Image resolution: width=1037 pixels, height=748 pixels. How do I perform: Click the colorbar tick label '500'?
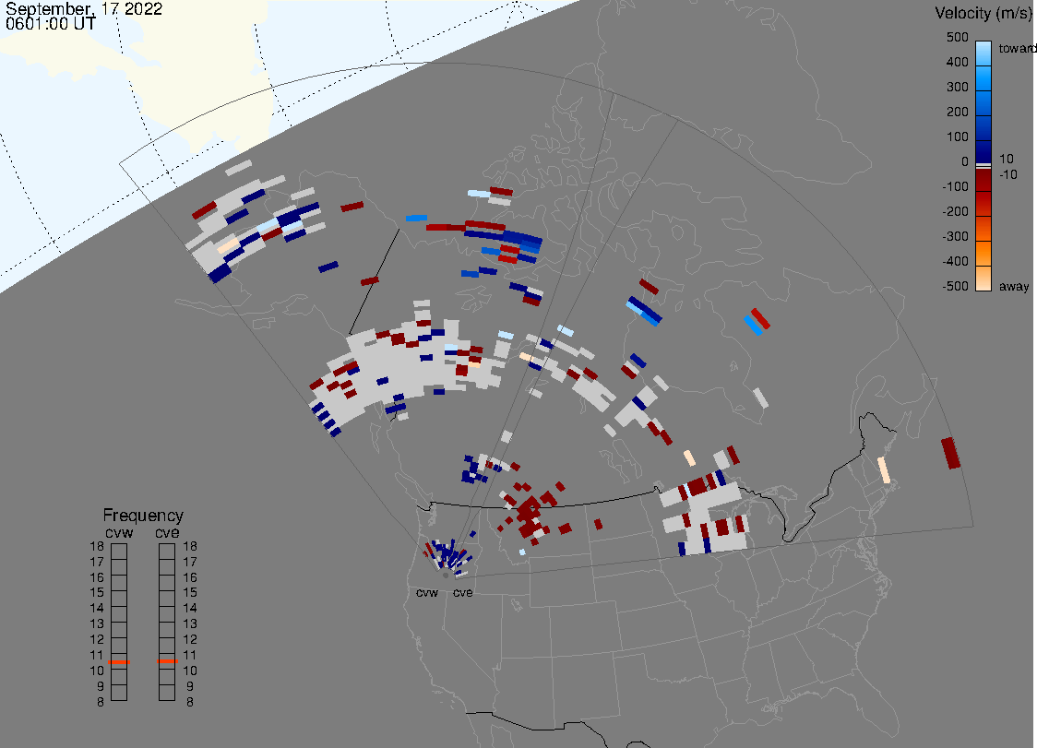point(957,37)
